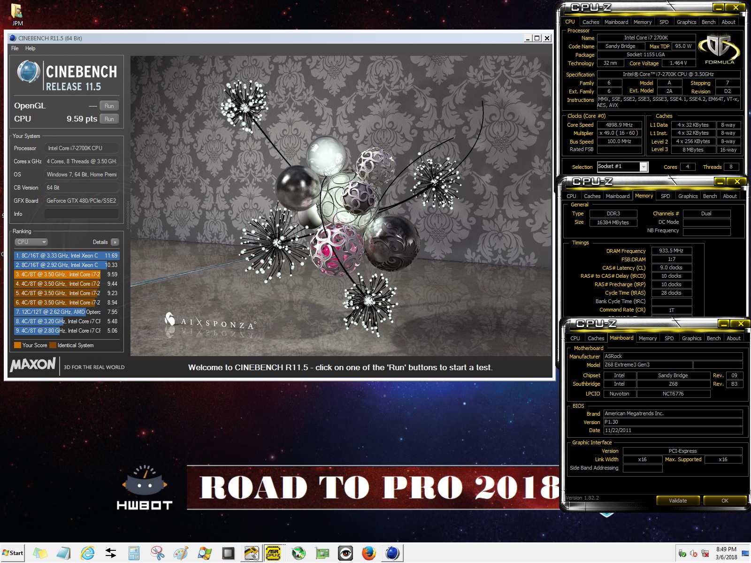The width and height of the screenshot is (751, 563).
Task: Select Caches tab in top CPU-Z window
Action: 590,22
